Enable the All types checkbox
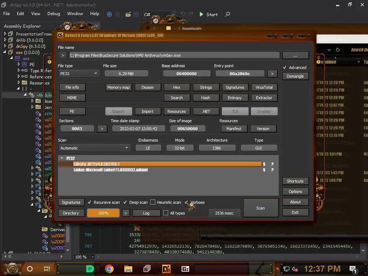Viewport: 368px width, 276px height. pos(166,213)
